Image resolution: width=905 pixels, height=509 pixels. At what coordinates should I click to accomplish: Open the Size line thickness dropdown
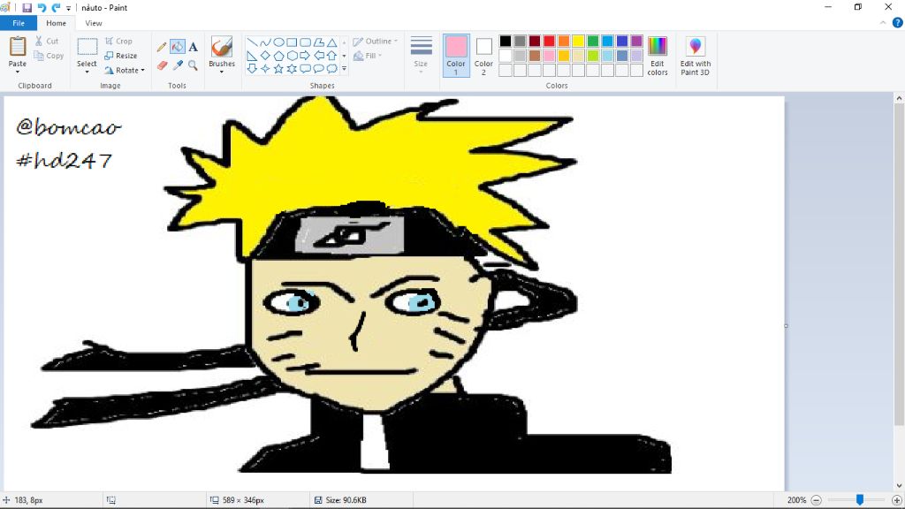point(421,56)
